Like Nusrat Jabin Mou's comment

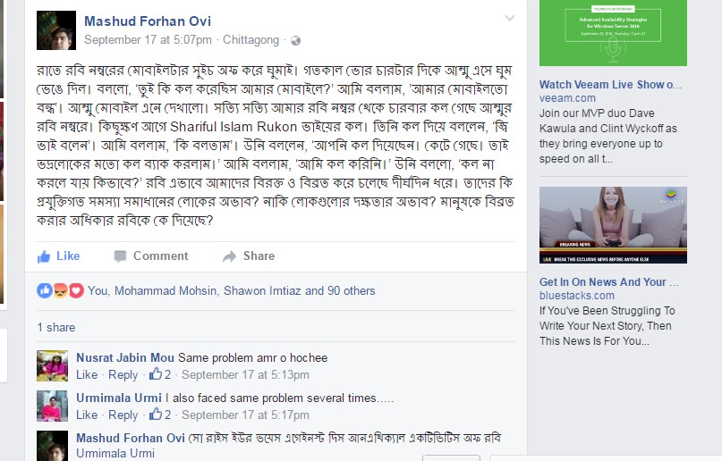[x=87, y=374]
